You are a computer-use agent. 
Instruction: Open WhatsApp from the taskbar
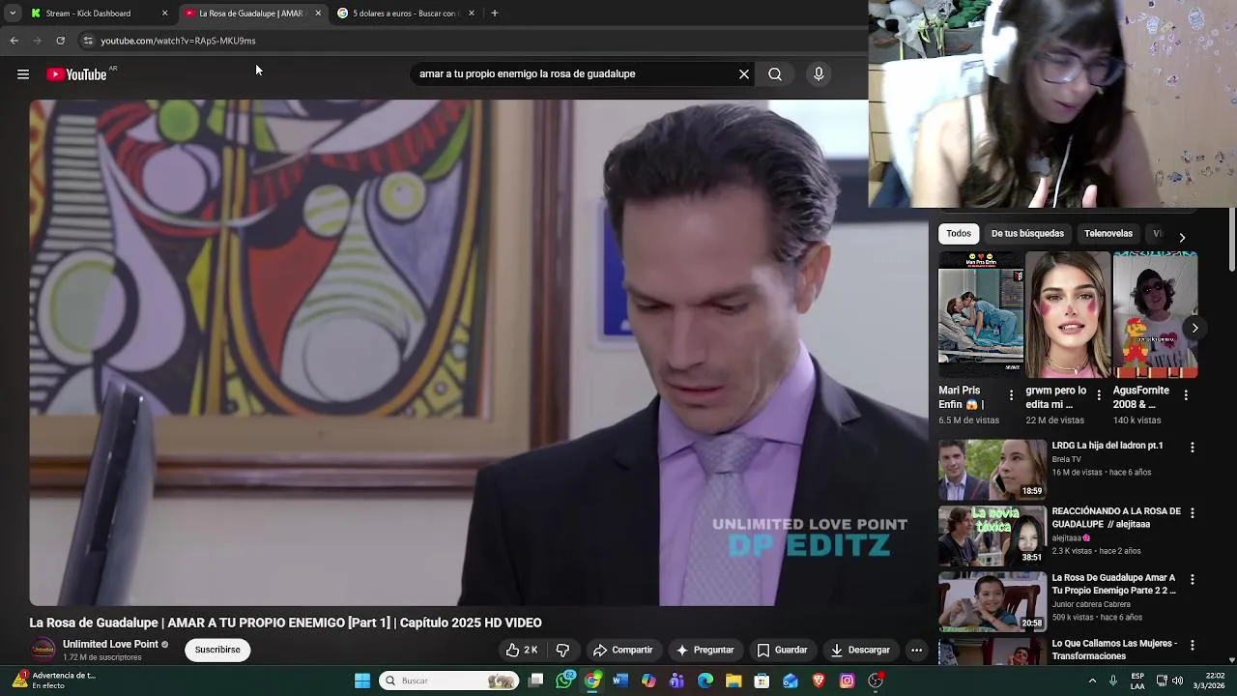pyautogui.click(x=565, y=681)
